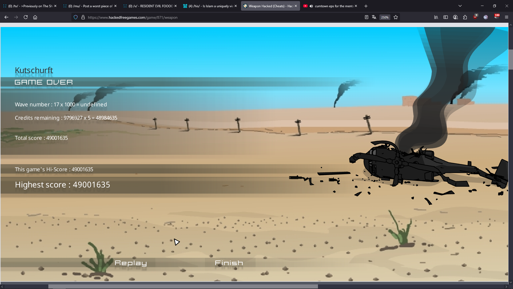Click the scroll right arrow

[x=506, y=287]
